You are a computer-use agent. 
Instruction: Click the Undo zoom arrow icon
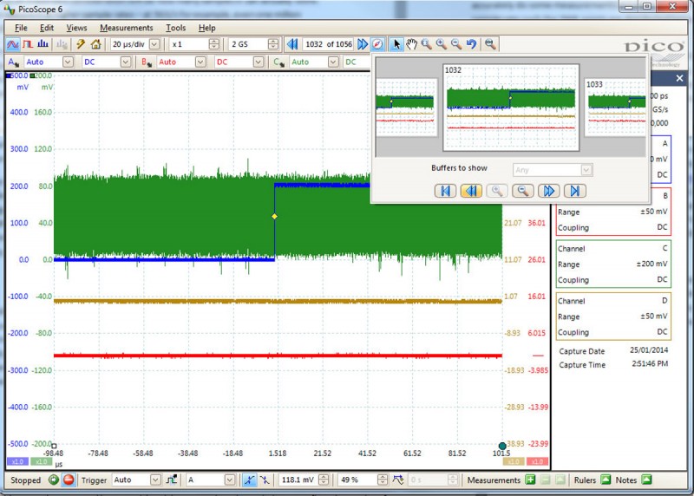coord(471,44)
